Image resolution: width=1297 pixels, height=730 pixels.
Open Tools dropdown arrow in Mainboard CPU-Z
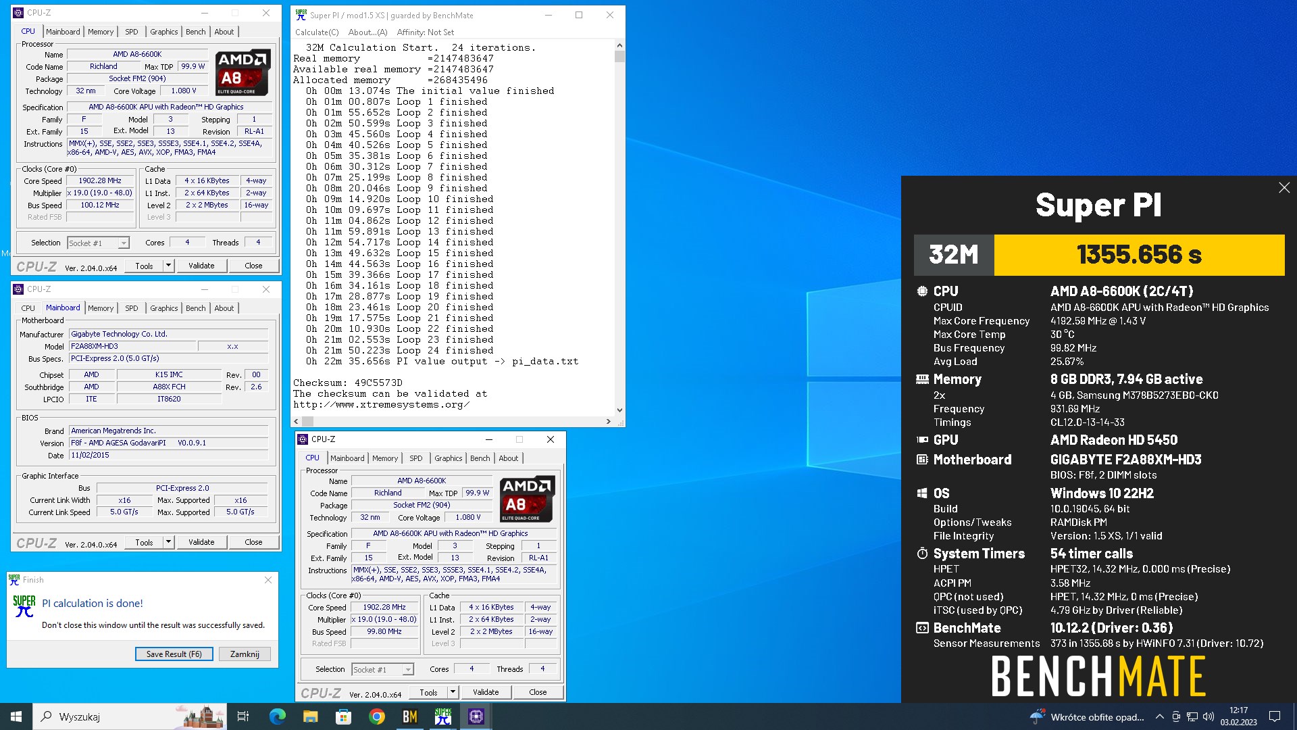pyautogui.click(x=168, y=542)
